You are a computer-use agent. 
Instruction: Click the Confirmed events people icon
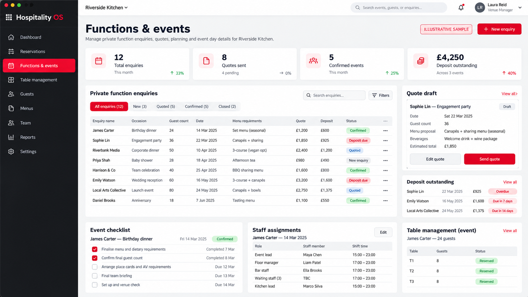click(313, 61)
